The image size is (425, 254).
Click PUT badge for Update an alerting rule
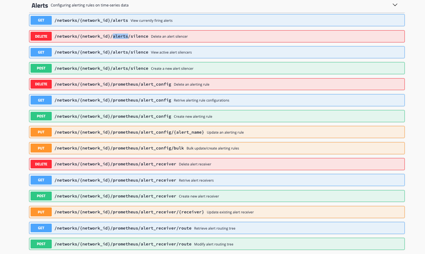point(41,132)
